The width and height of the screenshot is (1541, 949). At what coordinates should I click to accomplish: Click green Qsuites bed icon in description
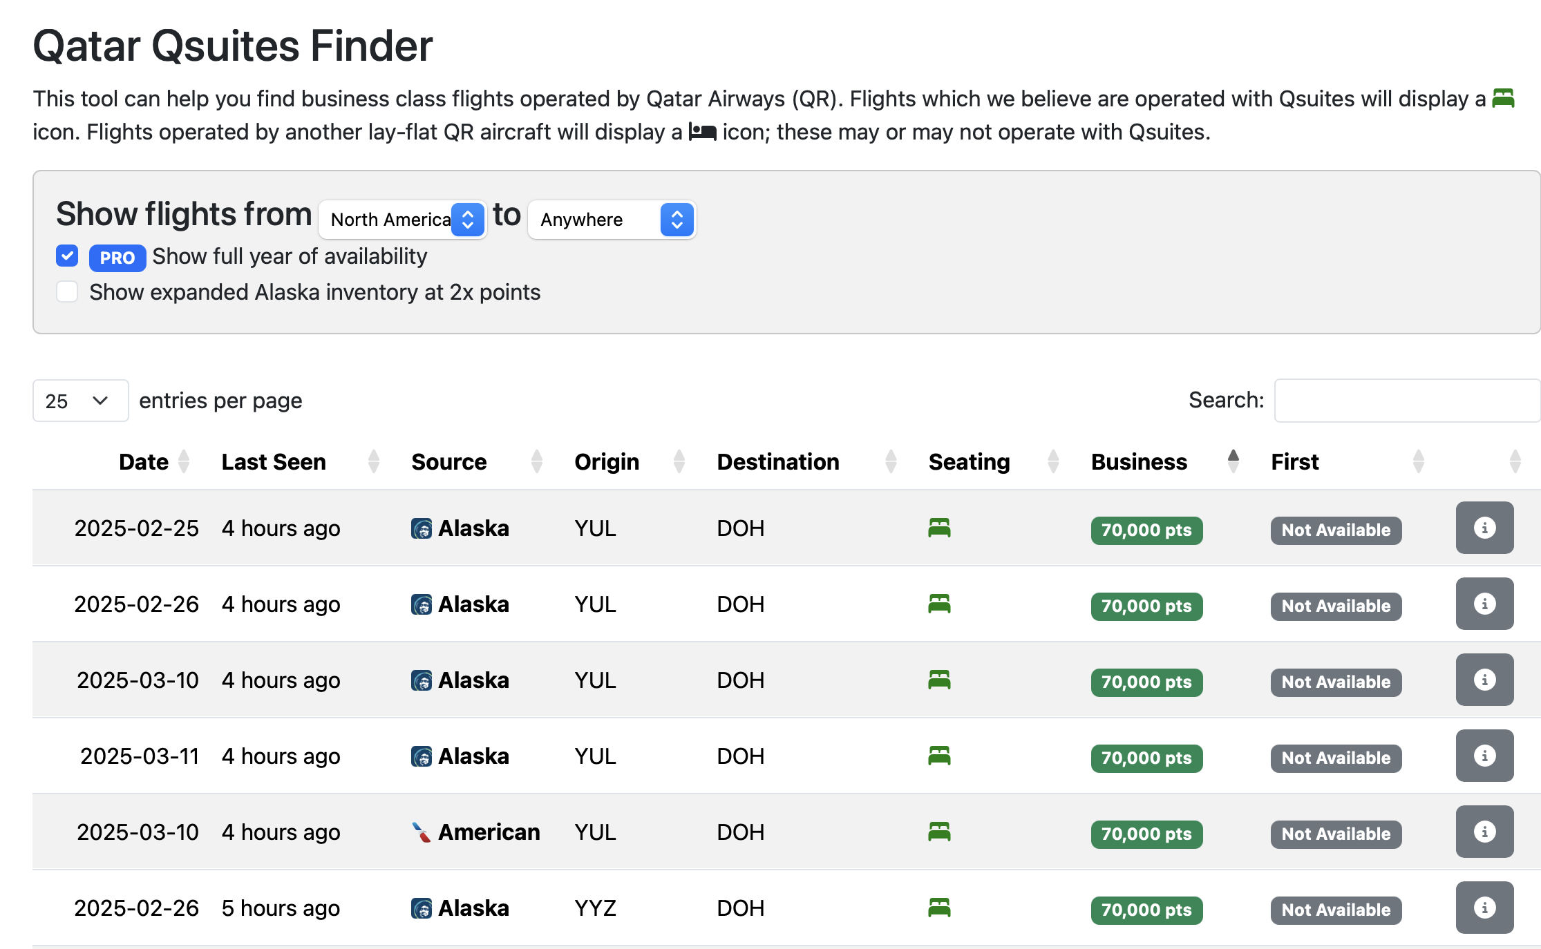tap(1503, 98)
